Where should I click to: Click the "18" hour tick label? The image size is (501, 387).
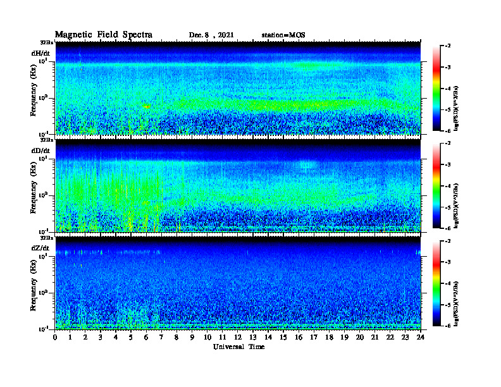[x=329, y=337]
